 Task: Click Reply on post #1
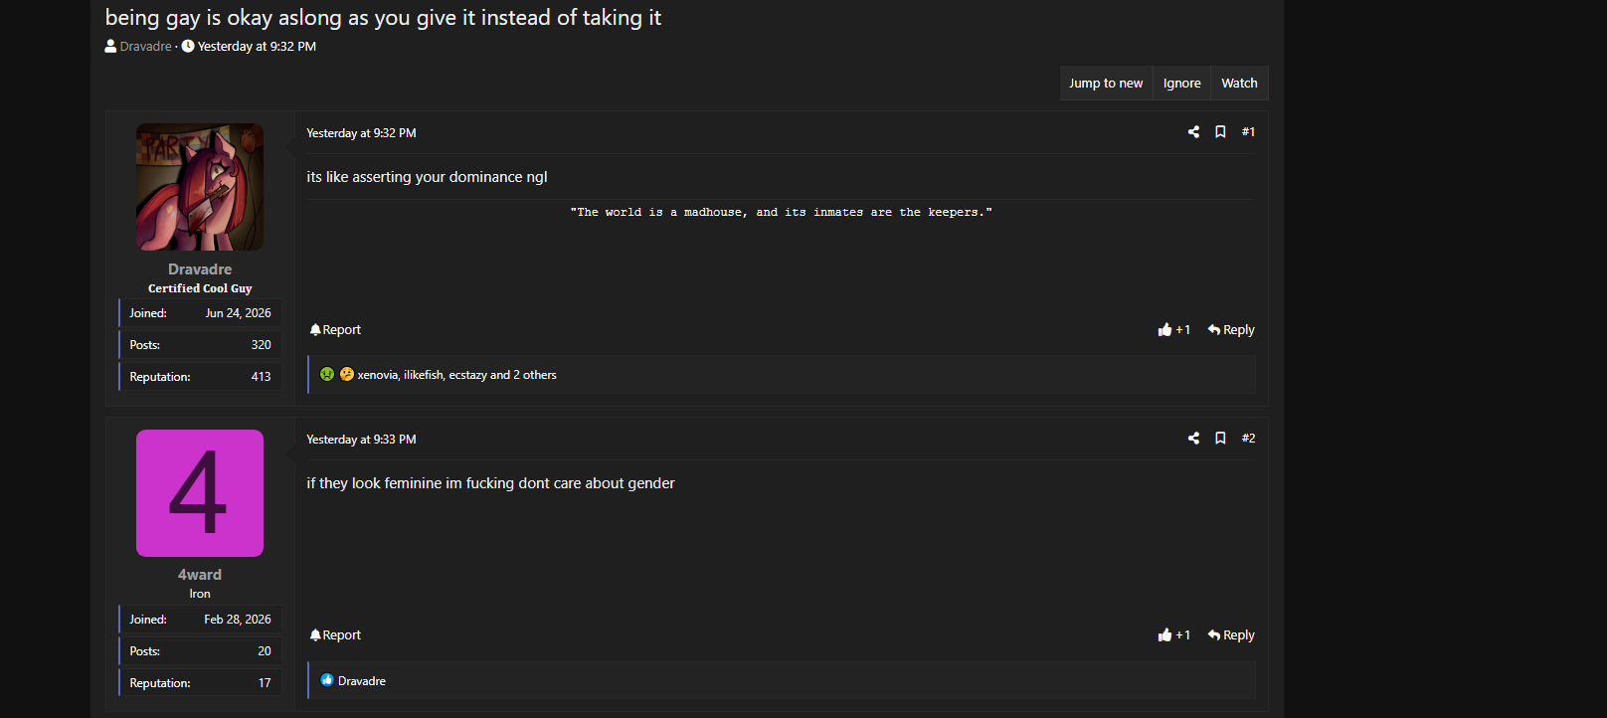tap(1231, 330)
